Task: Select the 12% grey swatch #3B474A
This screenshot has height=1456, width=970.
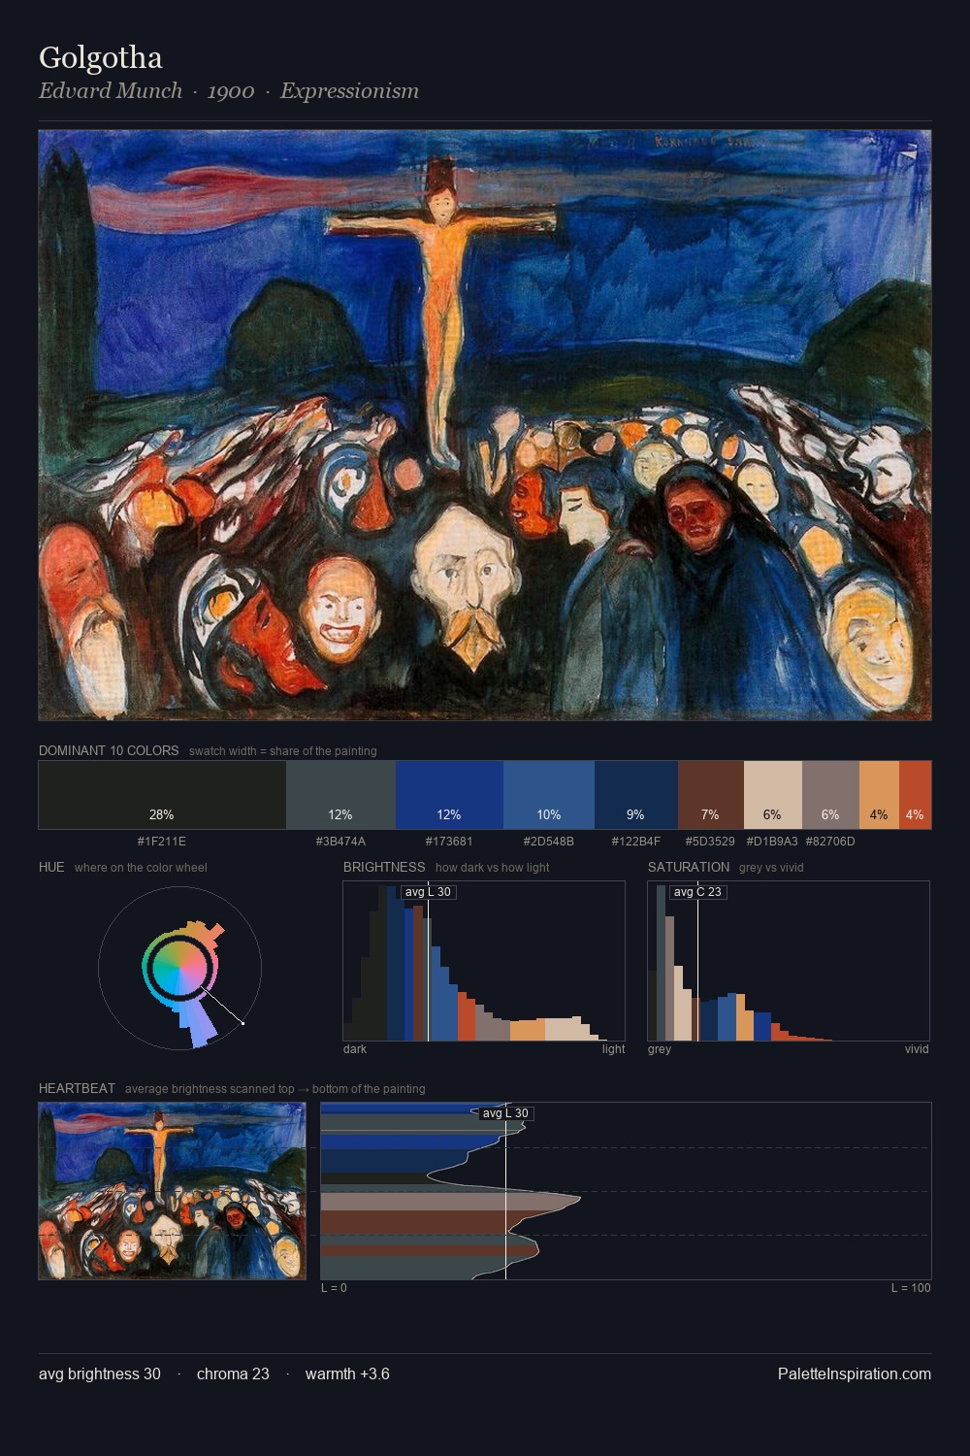Action: [340, 795]
